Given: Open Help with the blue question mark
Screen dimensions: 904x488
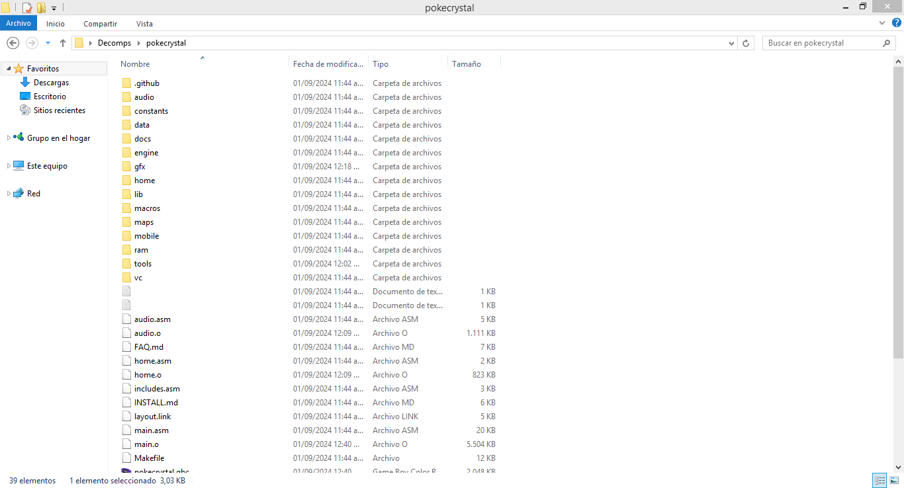Looking at the screenshot, I should 897,23.
